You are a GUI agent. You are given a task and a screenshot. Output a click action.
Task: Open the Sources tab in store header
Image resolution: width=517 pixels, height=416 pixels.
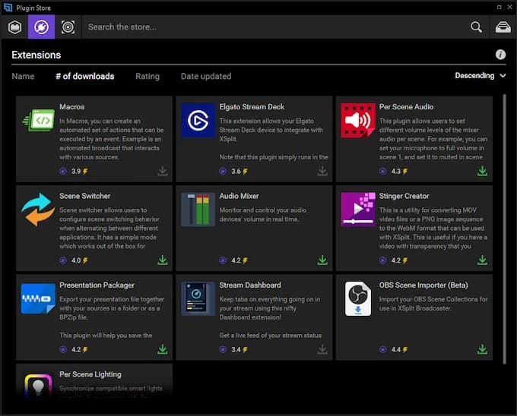tap(14, 27)
